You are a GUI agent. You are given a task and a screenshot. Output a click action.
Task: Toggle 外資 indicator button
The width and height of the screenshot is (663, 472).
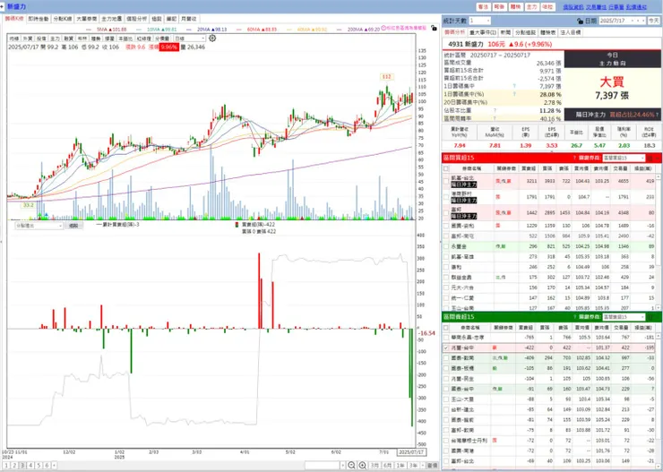[28, 39]
